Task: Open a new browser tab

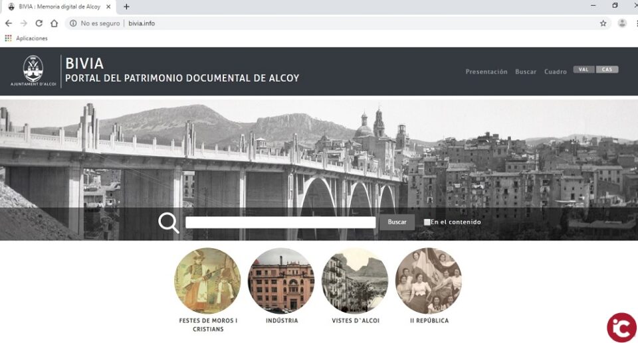Action: (126, 7)
